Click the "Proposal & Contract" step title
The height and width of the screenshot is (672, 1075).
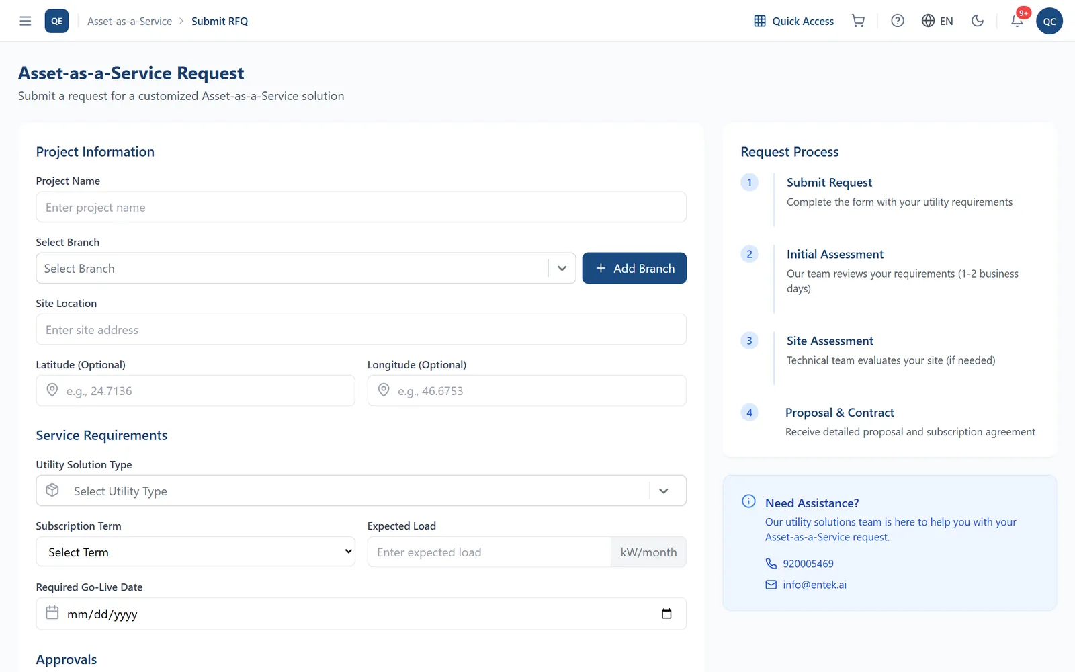point(840,413)
